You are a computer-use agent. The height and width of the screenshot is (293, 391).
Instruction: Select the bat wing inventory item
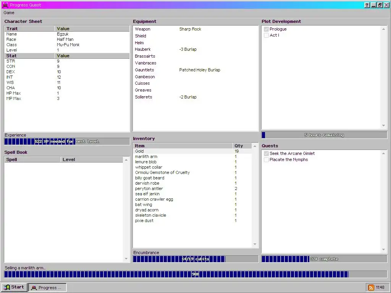192,205
